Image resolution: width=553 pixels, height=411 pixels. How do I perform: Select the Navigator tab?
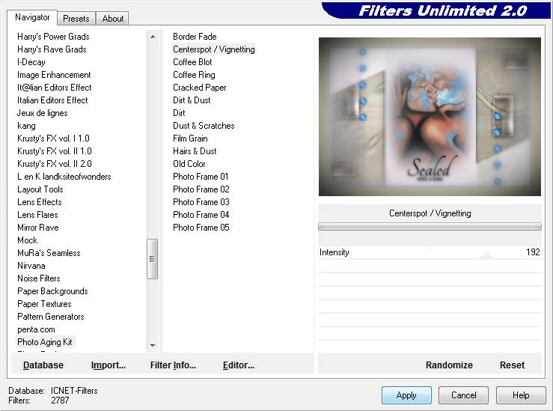click(x=32, y=17)
